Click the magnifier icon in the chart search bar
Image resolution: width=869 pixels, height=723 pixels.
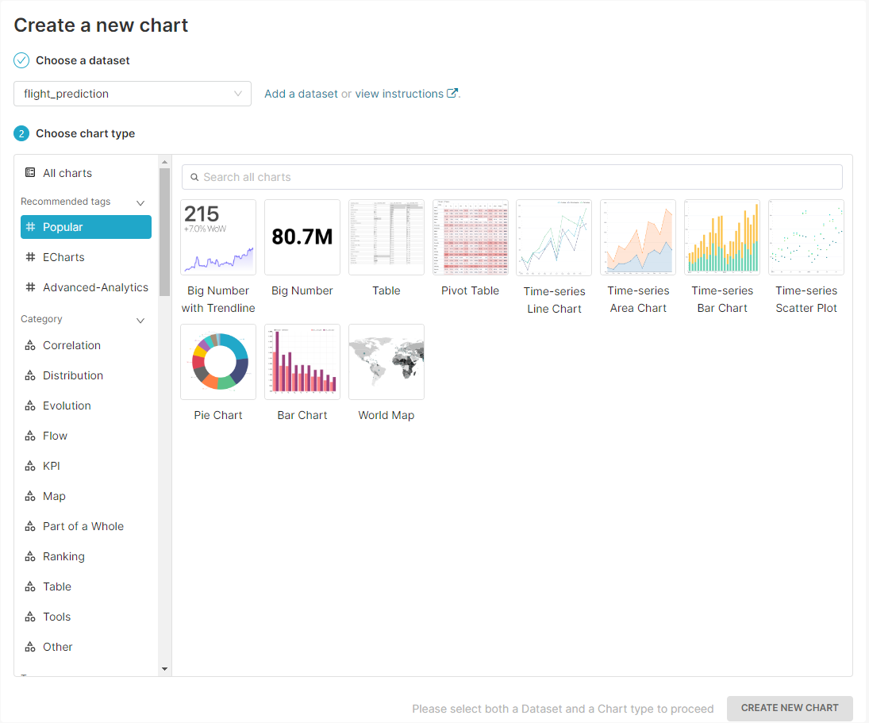195,176
